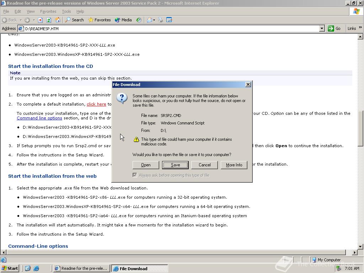
Task: Open the View menu
Action: (x=31, y=11)
